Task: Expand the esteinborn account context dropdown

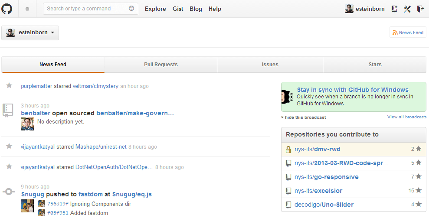Action: [30, 33]
